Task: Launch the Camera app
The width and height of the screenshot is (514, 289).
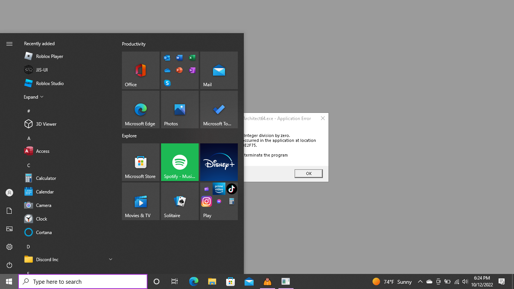Action: click(68, 205)
